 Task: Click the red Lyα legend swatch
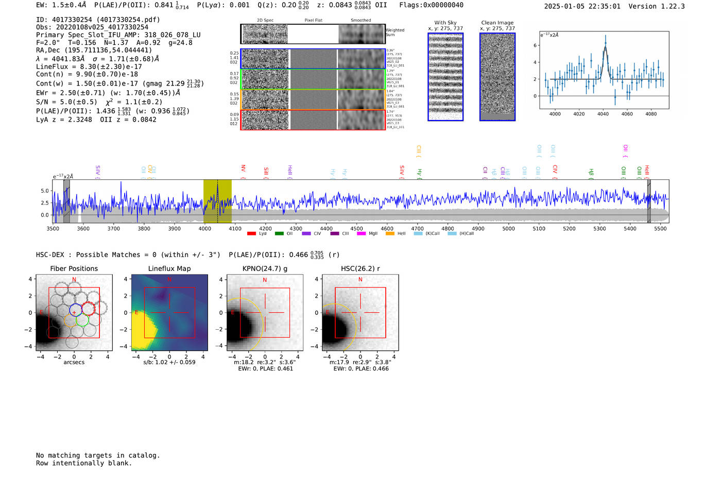point(251,234)
